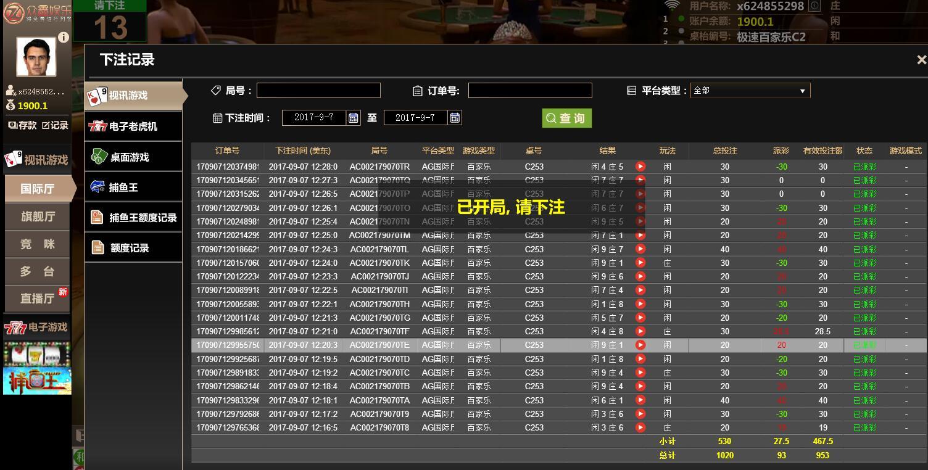Viewport: 928px width, 470px height.
Task: Open 额度记录 tab
Action: 133,248
